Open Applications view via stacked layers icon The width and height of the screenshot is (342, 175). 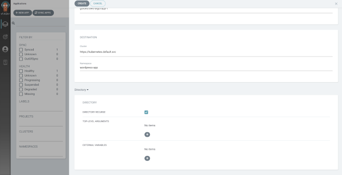[5, 24]
